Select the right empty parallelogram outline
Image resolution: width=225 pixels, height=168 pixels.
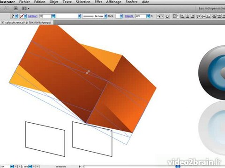coord(92,139)
